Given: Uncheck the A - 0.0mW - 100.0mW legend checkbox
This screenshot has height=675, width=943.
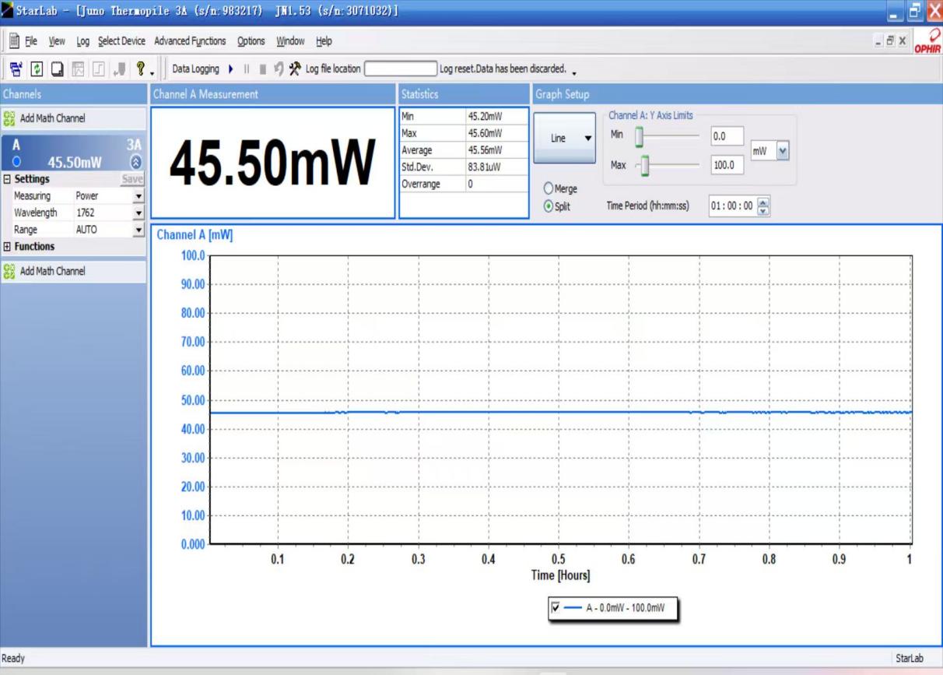Looking at the screenshot, I should click(555, 608).
